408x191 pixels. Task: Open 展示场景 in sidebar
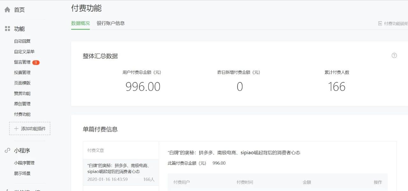tap(22, 174)
